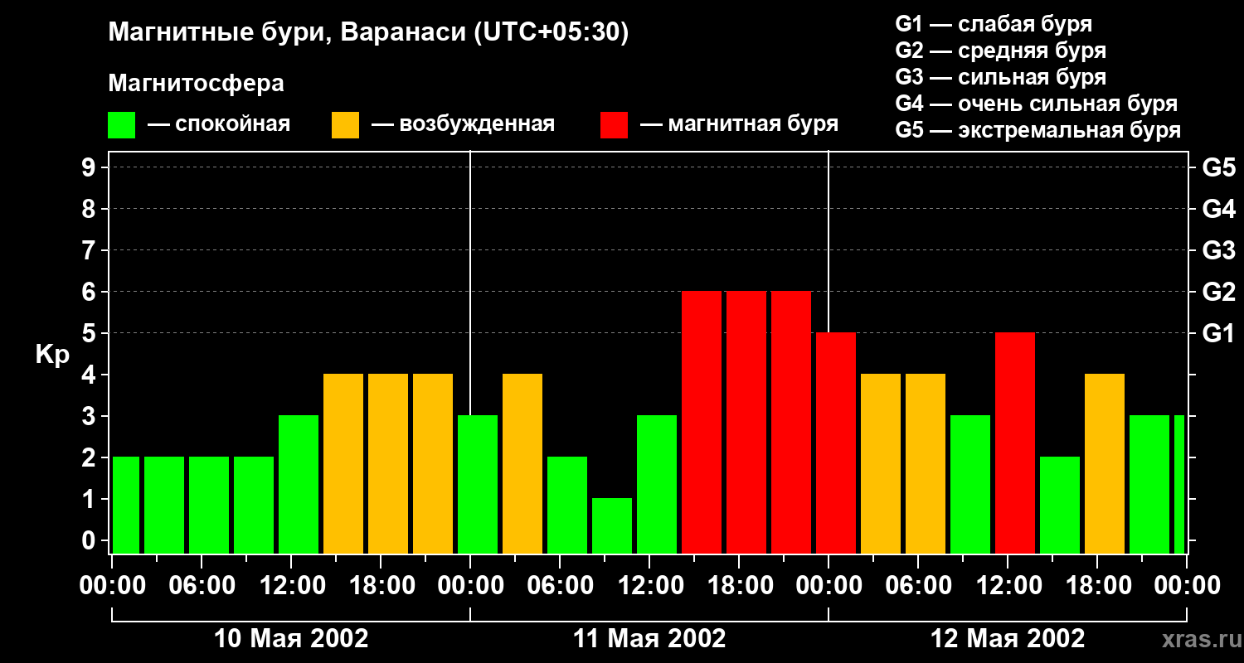Click the '10 Мая 2002' date label
The image size is (1244, 663).
pyautogui.click(x=291, y=638)
